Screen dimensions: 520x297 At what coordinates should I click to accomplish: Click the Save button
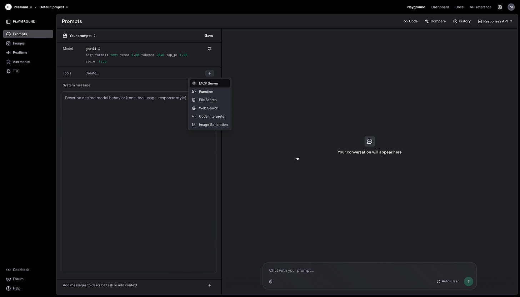pos(209,36)
